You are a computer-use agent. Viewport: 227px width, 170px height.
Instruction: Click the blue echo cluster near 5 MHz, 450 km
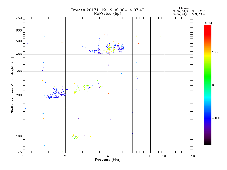pyautogui.click(x=121, y=48)
